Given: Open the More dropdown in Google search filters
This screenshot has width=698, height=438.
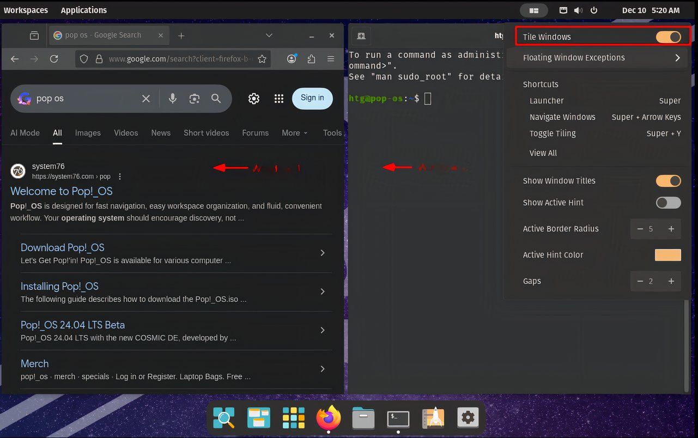Looking at the screenshot, I should point(294,132).
